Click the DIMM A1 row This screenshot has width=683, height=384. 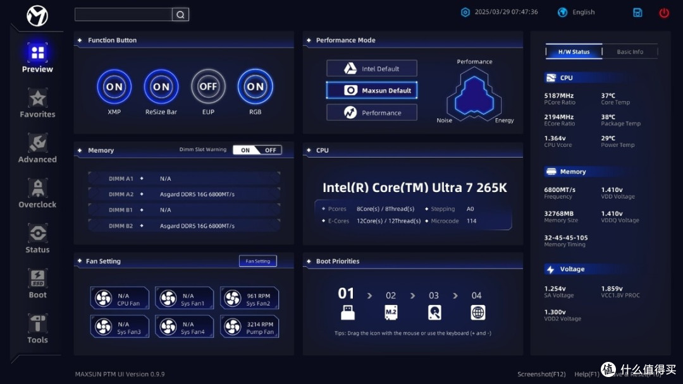[184, 178]
